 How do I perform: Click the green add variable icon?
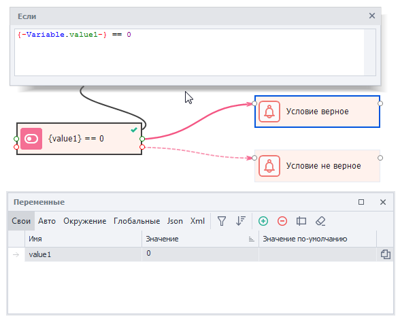[x=263, y=221]
